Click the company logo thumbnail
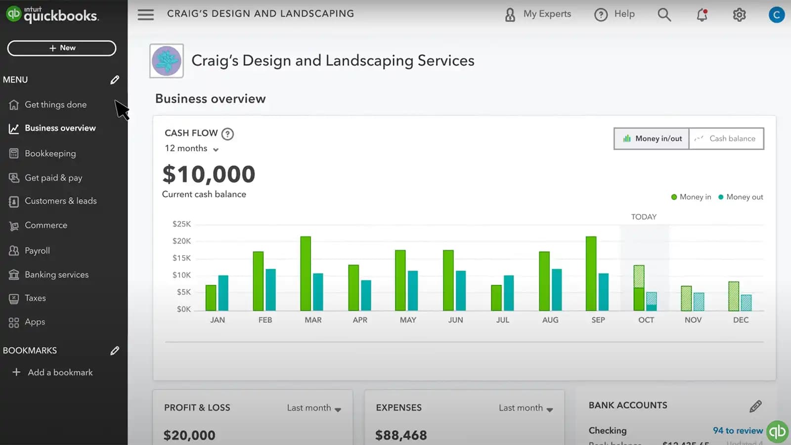This screenshot has height=445, width=791. pyautogui.click(x=167, y=61)
